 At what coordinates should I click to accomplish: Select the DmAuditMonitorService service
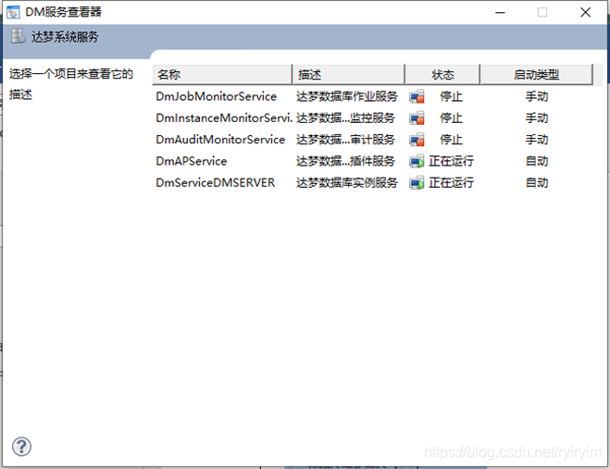click(220, 140)
